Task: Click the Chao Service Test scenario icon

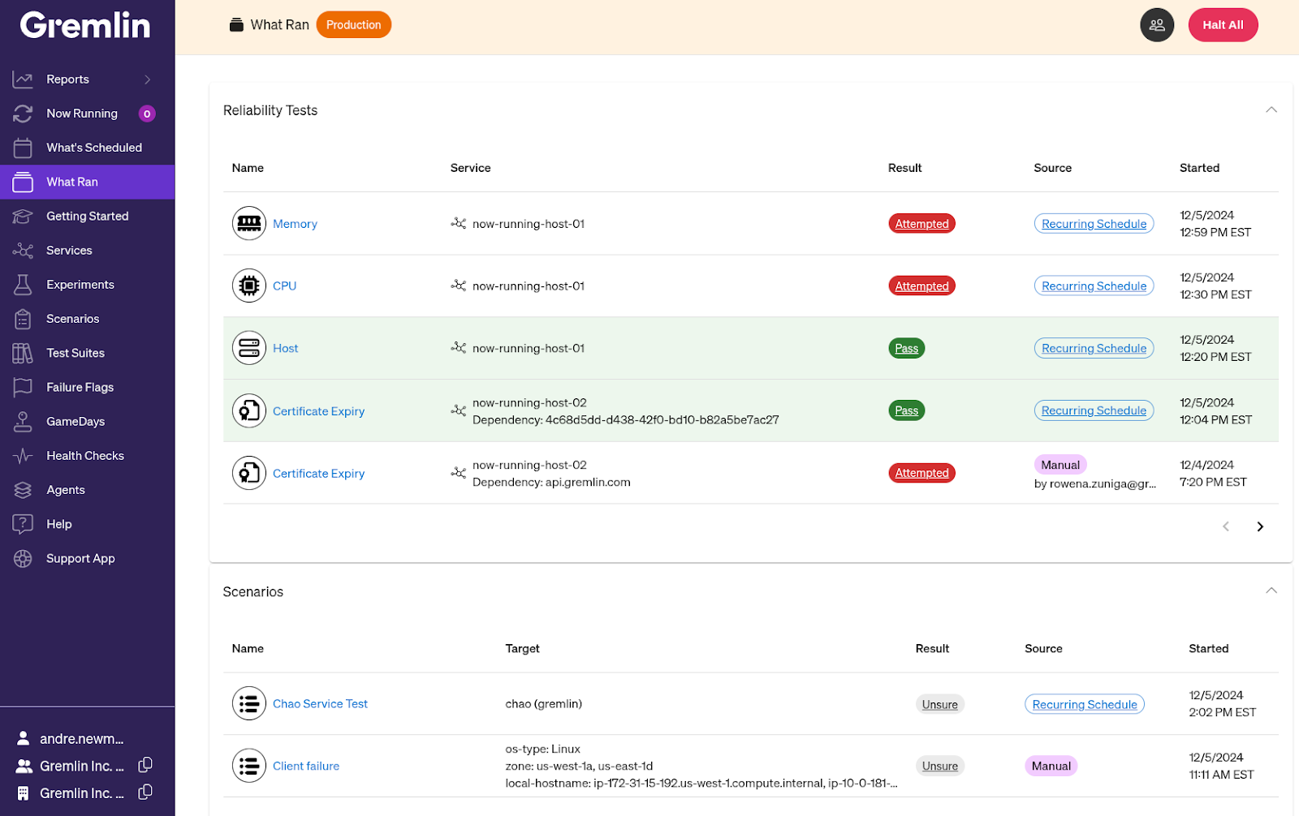Action: point(249,704)
